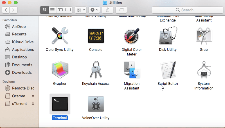Open Documents in the sidebar
225x128 pixels.
pyautogui.click(x=19, y=65)
